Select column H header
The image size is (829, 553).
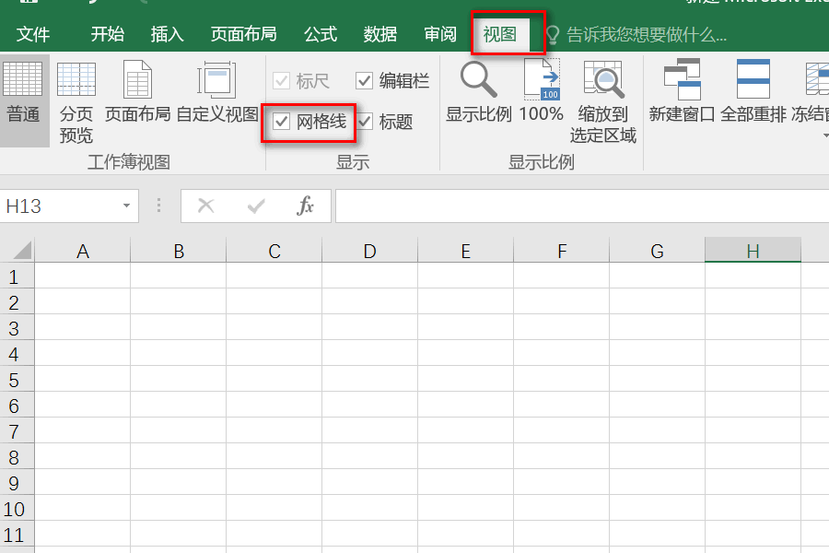pyautogui.click(x=753, y=251)
